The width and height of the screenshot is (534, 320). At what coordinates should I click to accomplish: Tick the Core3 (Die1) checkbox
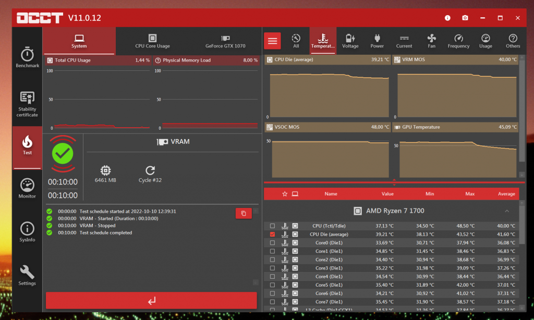point(272,268)
